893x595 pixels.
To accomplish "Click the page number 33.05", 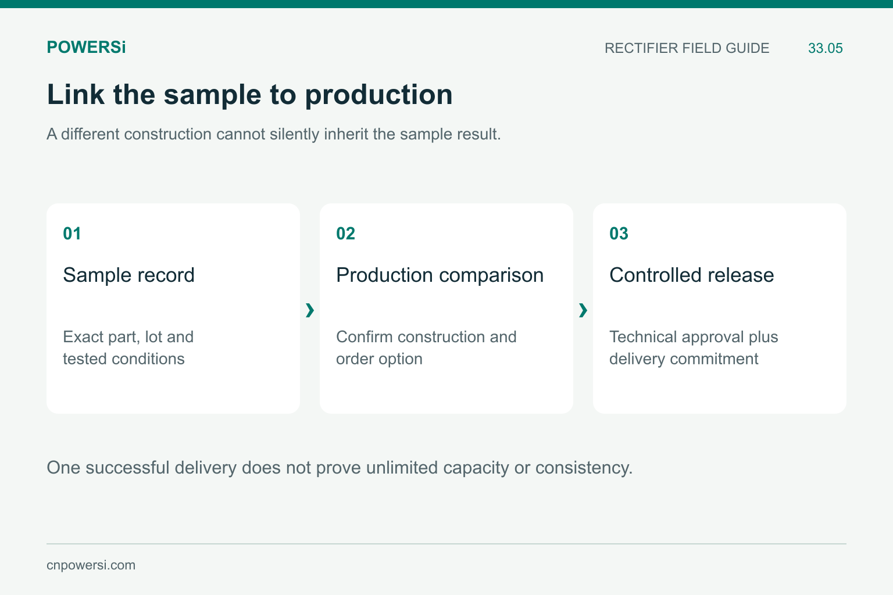I will 825,48.
